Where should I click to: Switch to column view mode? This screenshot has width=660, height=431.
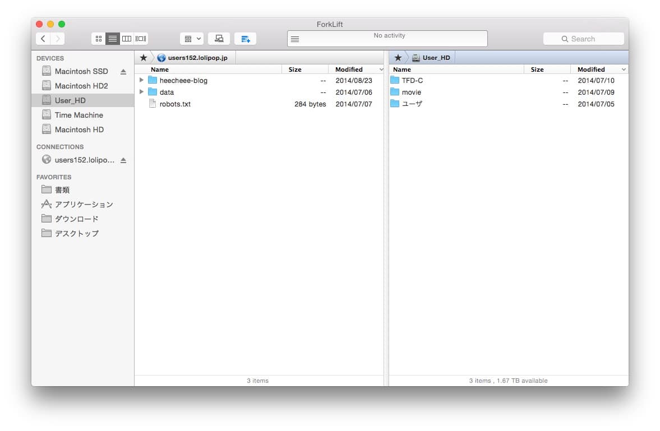127,39
